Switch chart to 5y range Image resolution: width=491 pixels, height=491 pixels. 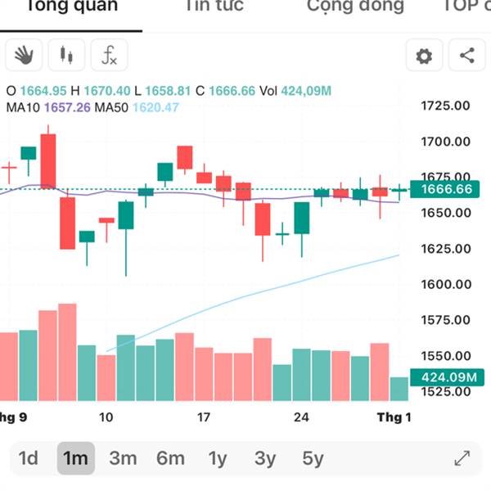coord(313,458)
